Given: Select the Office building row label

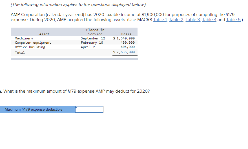Looking at the screenshot, I should click(30, 47).
